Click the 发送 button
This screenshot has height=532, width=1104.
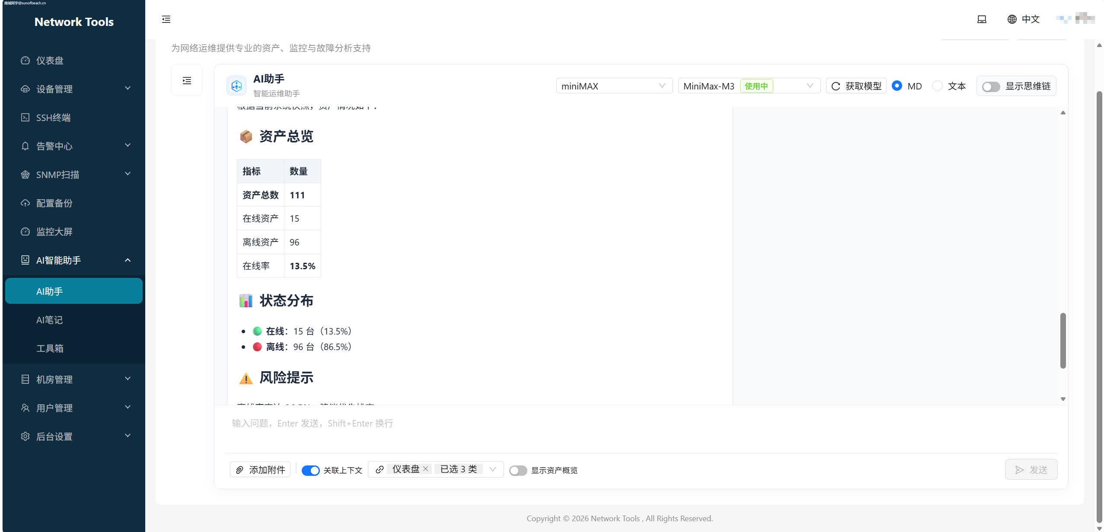[x=1031, y=470]
